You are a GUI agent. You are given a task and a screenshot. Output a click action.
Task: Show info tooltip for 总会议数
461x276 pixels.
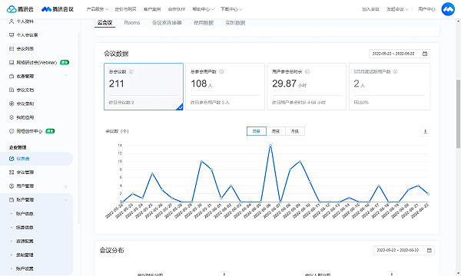(131, 71)
